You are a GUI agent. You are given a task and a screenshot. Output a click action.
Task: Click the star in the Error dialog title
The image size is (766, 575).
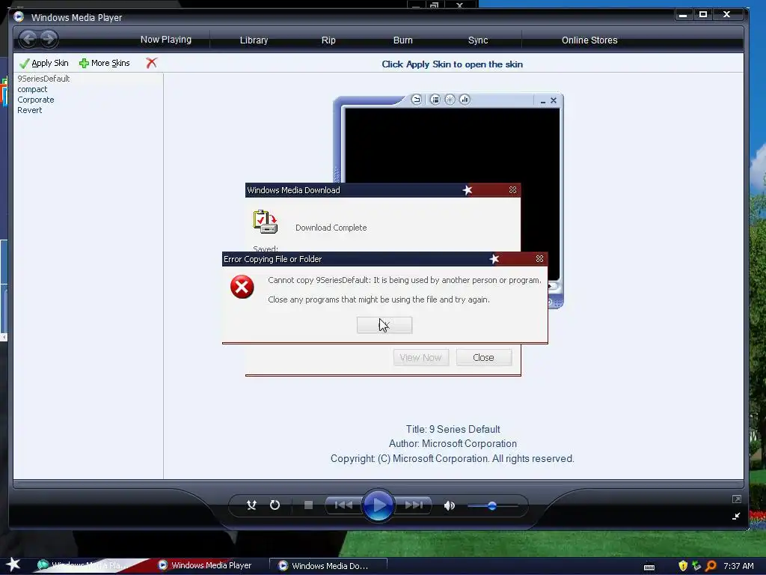coord(494,258)
